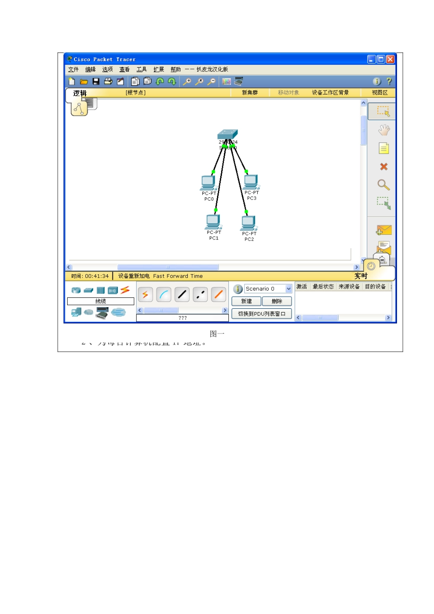Click the question mark help icon
434x614 pixels.
(389, 81)
